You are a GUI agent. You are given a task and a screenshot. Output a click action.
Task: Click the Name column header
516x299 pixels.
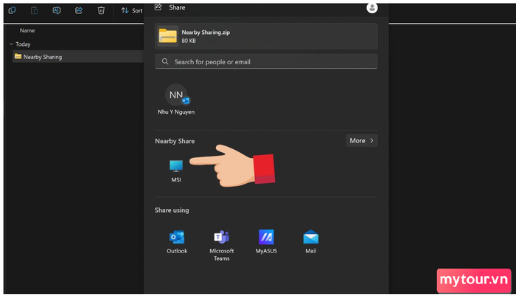27,30
